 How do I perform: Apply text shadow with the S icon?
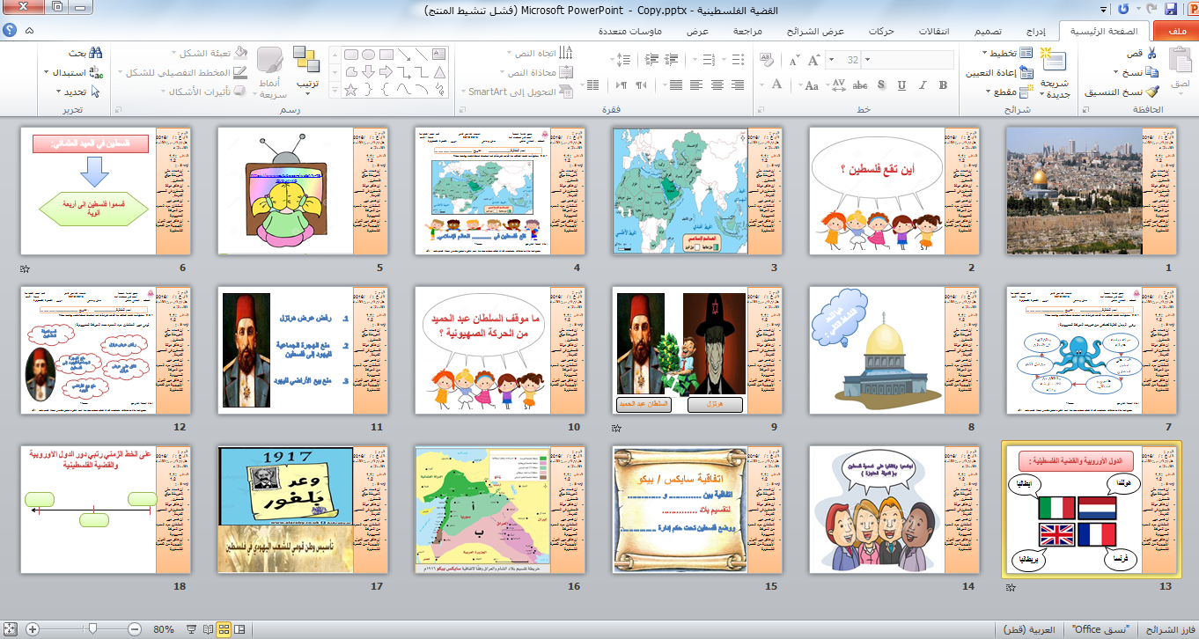[x=880, y=85]
